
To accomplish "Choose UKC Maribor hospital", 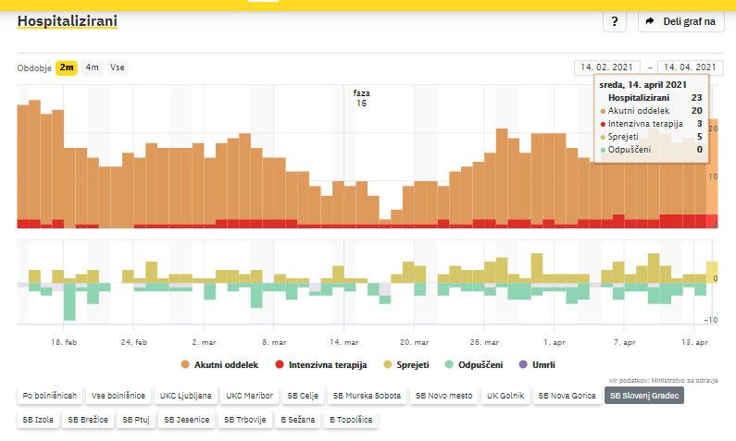I will point(250,396).
